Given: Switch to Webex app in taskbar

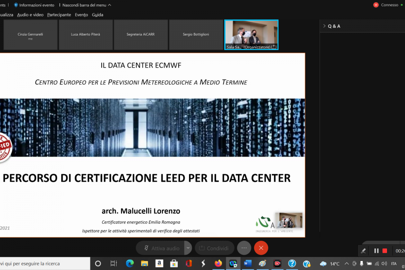Looking at the screenshot, I should pyautogui.click(x=233, y=264).
